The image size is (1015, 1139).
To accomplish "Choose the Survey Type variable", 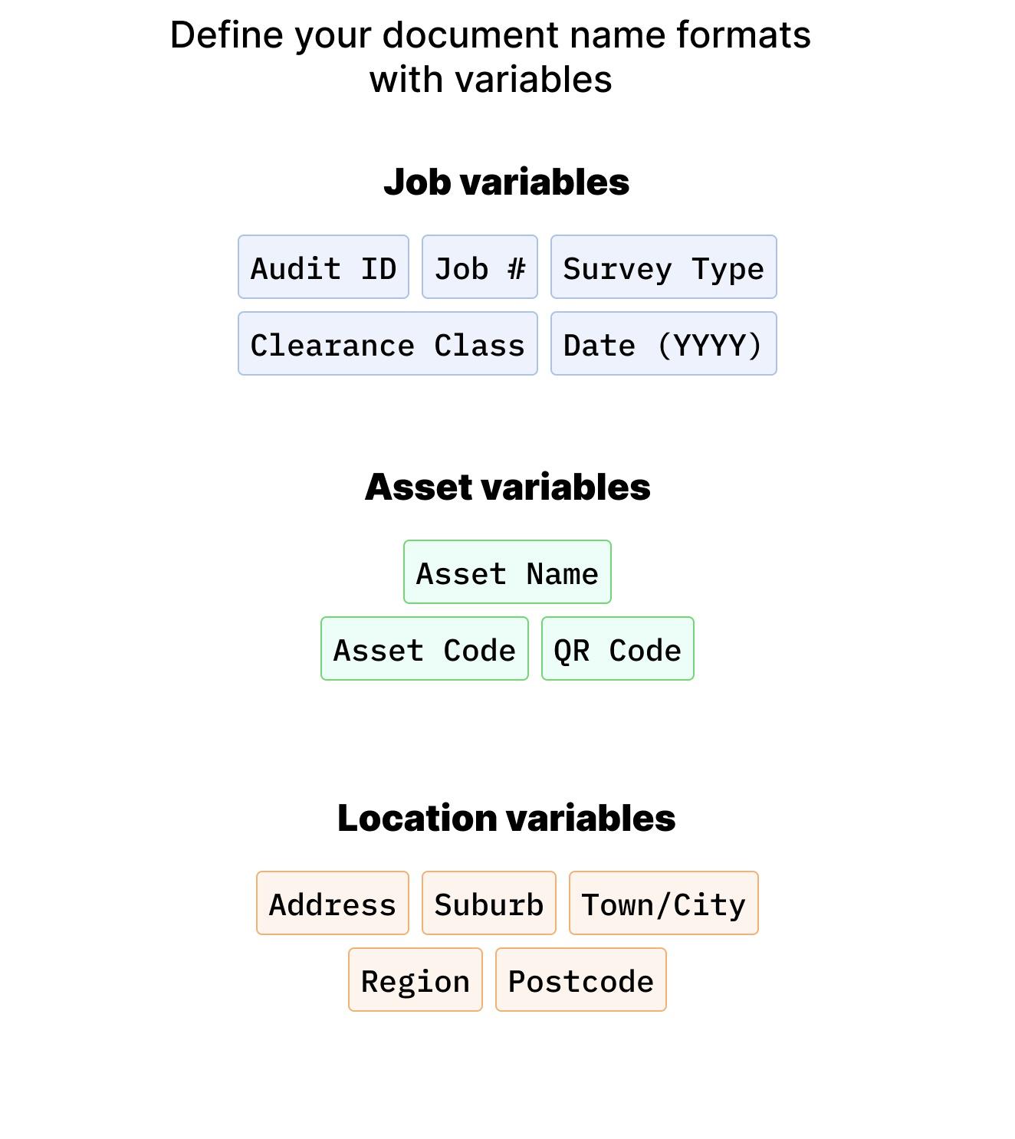I will pyautogui.click(x=664, y=267).
